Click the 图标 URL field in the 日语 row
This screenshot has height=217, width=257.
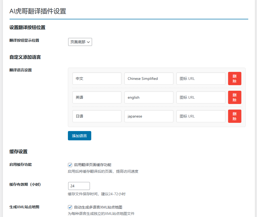click(x=201, y=116)
